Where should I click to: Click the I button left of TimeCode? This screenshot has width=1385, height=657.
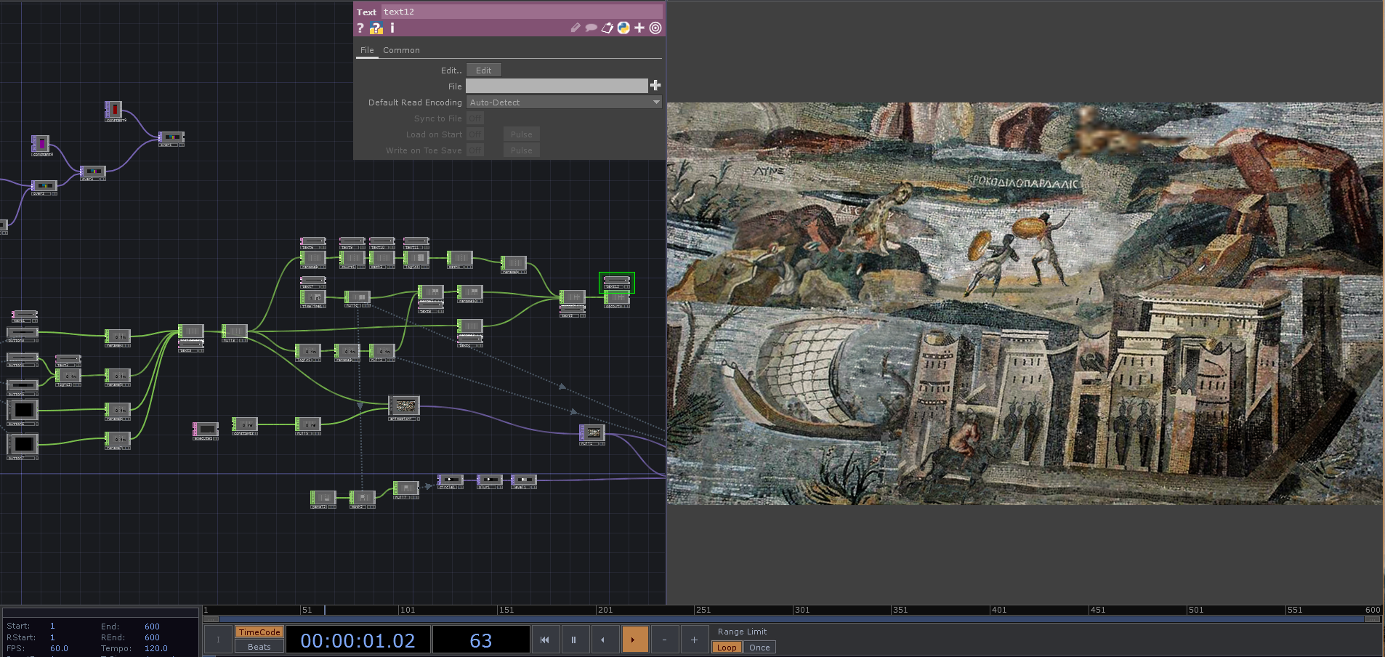coord(218,640)
